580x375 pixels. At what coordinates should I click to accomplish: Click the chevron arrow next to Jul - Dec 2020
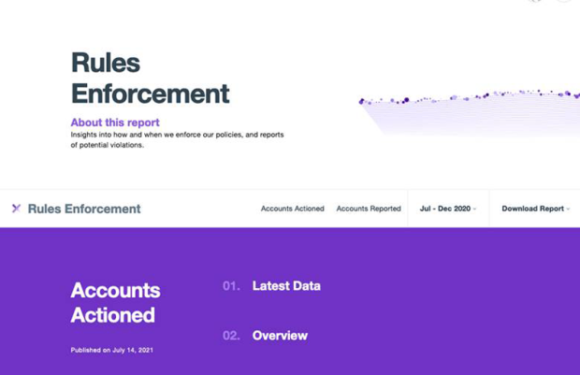coord(474,209)
